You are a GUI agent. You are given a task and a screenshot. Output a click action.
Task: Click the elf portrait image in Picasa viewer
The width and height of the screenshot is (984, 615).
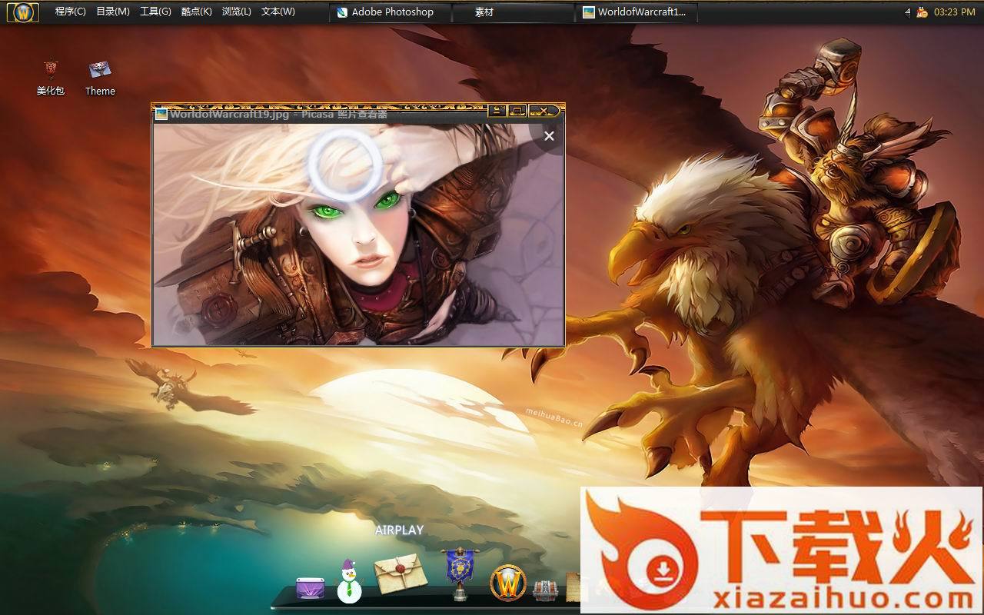point(358,234)
